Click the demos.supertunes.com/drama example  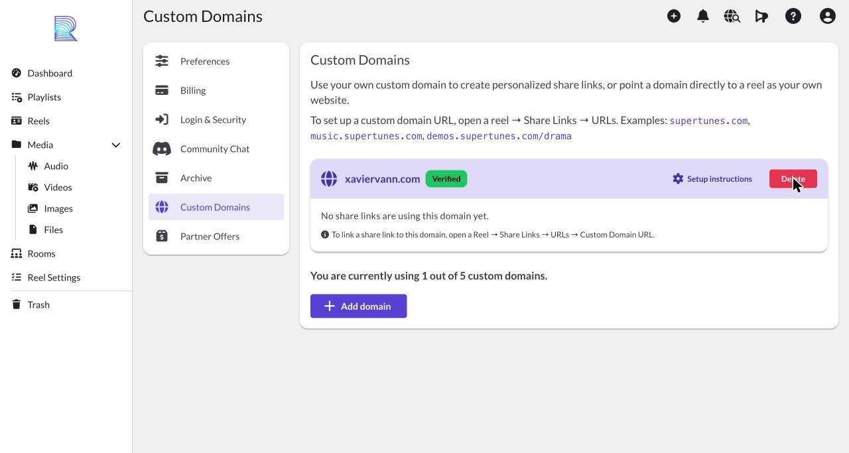(x=499, y=136)
